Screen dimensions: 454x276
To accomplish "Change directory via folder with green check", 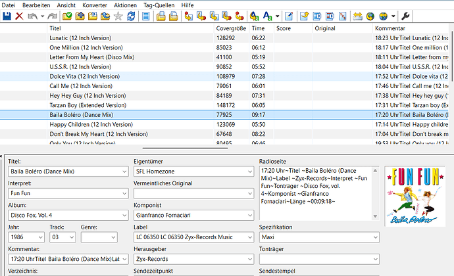I will click(67, 16).
